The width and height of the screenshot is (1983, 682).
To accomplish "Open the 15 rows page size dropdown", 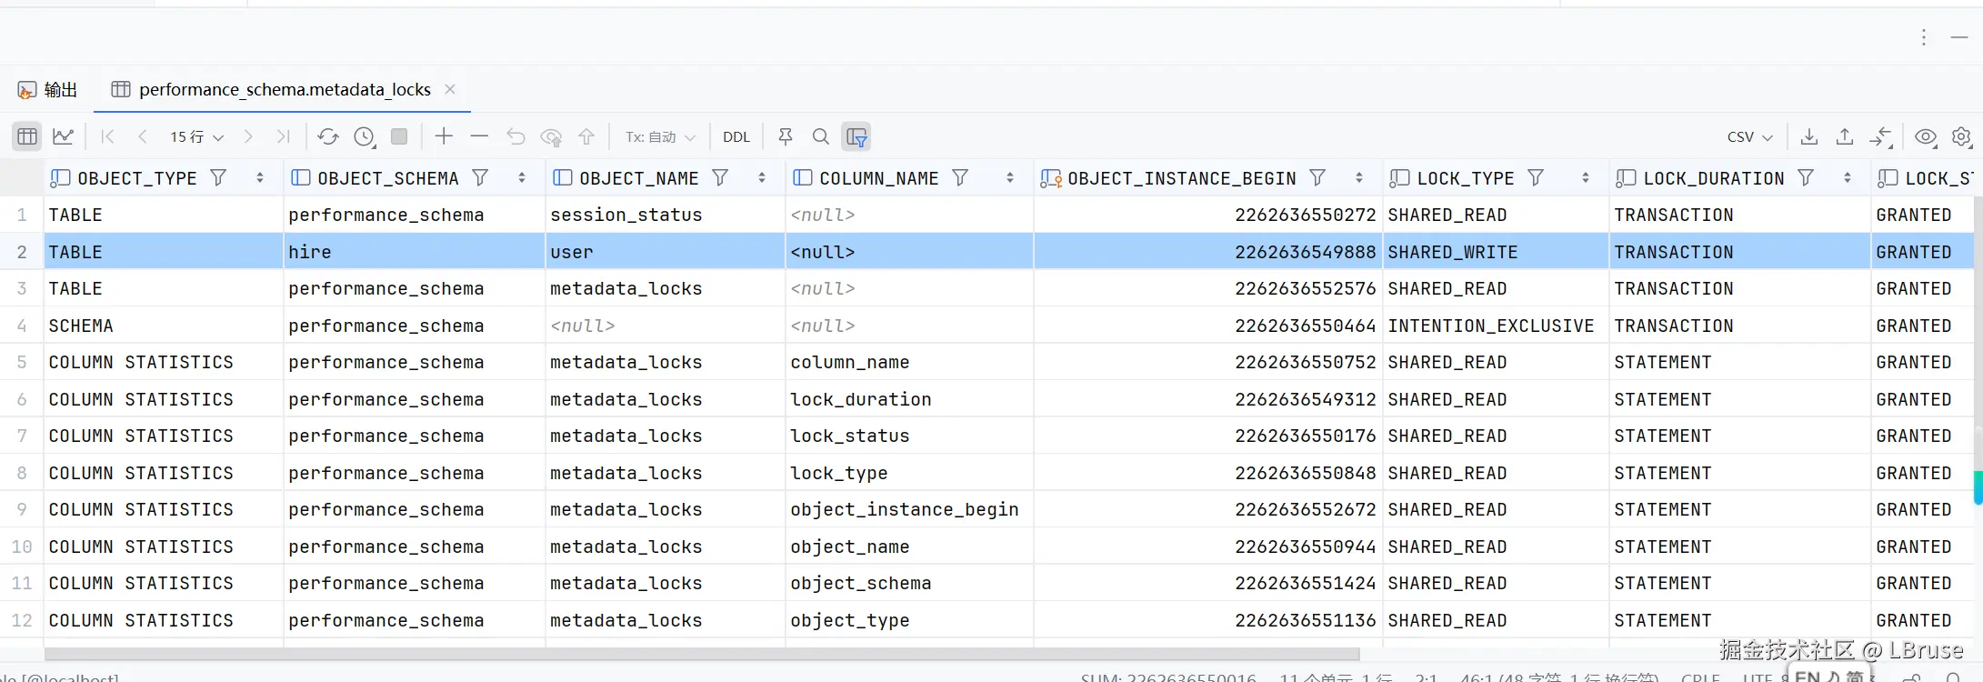I will click(196, 136).
